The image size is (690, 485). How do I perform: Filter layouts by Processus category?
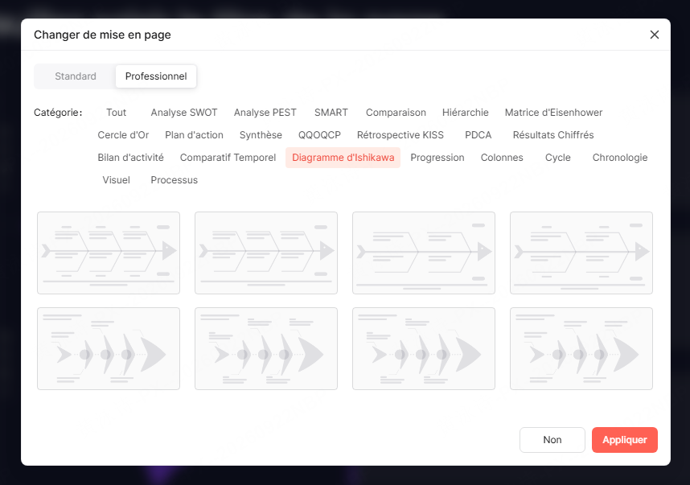[175, 180]
